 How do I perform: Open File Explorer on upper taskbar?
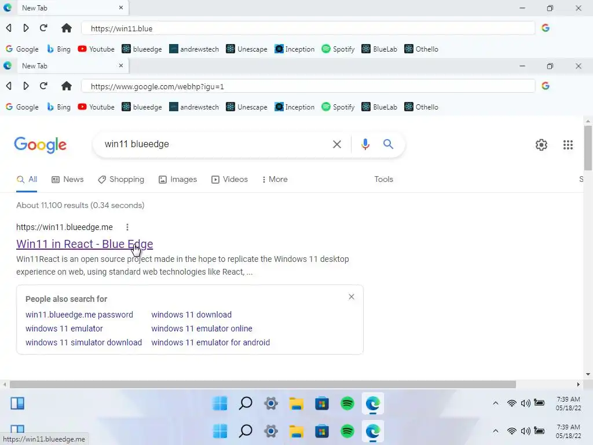[x=296, y=403]
